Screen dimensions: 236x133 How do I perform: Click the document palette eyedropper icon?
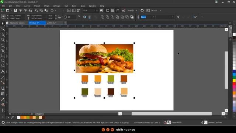click(12, 117)
